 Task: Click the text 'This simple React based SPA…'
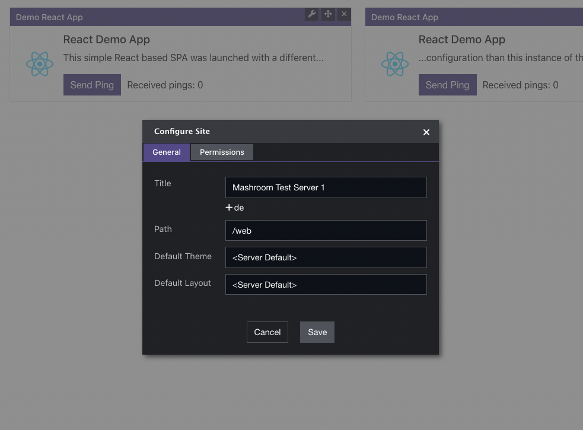[x=193, y=58]
